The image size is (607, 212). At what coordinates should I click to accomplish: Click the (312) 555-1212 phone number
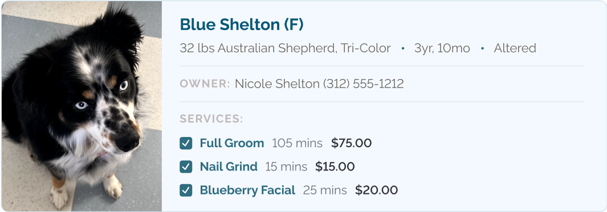coord(364,84)
